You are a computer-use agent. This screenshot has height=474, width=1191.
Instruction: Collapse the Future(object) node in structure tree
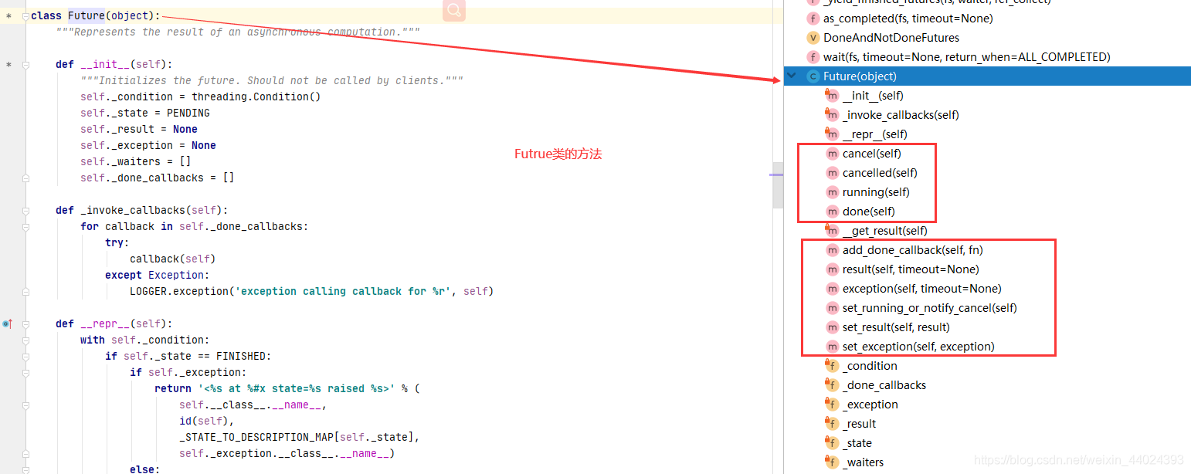[x=791, y=76]
